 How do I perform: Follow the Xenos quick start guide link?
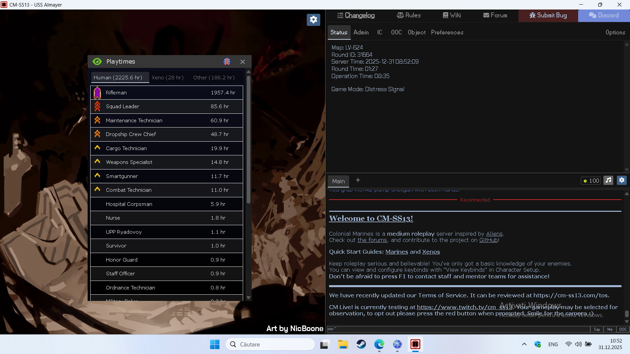431,252
